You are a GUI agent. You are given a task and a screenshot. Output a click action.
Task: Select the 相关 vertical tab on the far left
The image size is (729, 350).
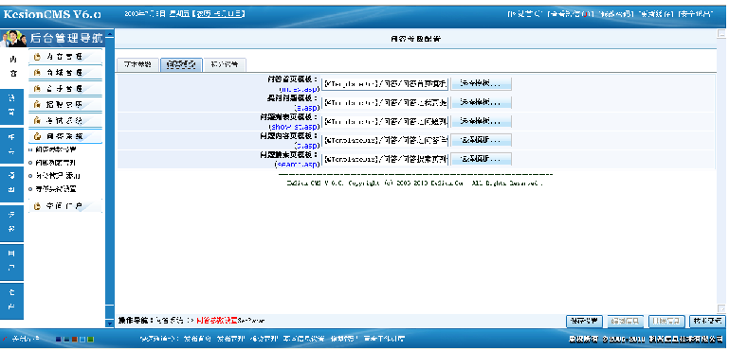tap(11, 145)
